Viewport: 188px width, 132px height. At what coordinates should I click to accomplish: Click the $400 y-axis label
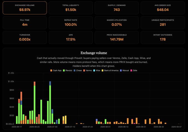tap(12, 107)
